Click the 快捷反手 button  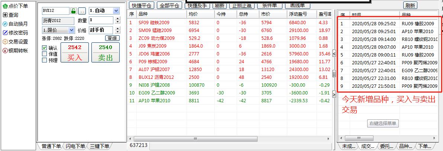point(197,5)
